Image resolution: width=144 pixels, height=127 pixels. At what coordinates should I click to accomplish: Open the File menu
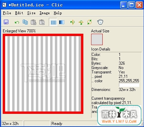pos(7,13)
